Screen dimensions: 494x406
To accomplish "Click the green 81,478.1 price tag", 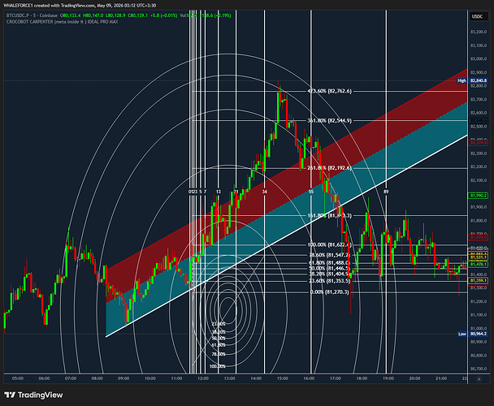I will [x=479, y=264].
